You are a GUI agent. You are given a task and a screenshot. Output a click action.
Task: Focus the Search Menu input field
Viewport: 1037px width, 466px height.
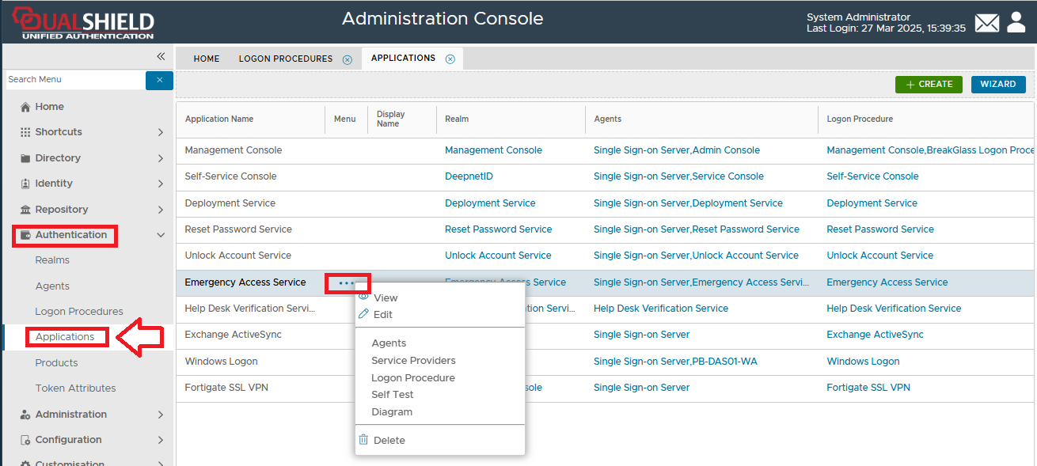[x=74, y=80]
